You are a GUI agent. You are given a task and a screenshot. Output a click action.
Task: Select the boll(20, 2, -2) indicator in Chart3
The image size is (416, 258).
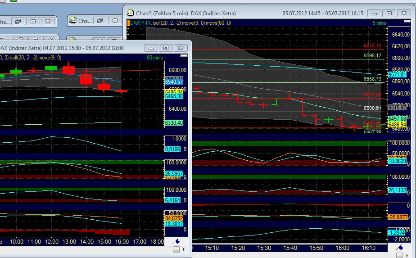tap(167, 23)
